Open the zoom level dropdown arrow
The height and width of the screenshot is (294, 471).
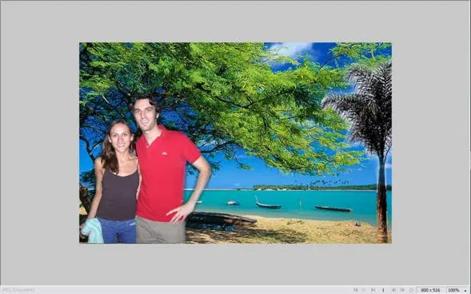465,290
